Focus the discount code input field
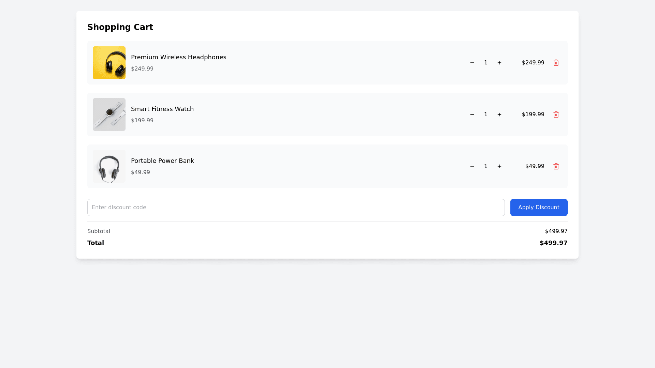The width and height of the screenshot is (655, 368). [x=296, y=208]
